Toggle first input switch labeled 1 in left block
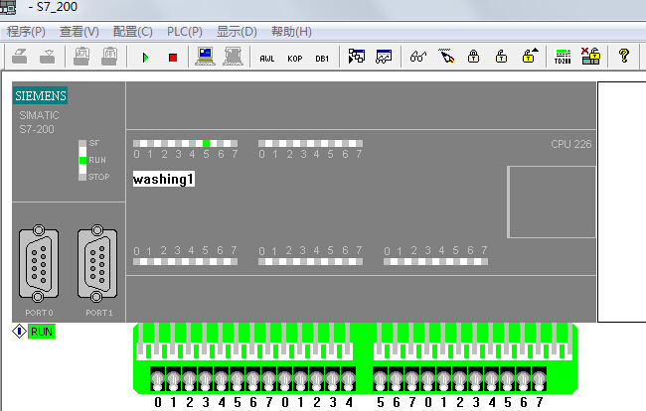Screen dimensions: 646x411 tap(174, 379)
